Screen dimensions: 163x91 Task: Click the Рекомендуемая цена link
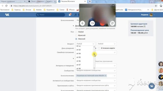pos(140,30)
